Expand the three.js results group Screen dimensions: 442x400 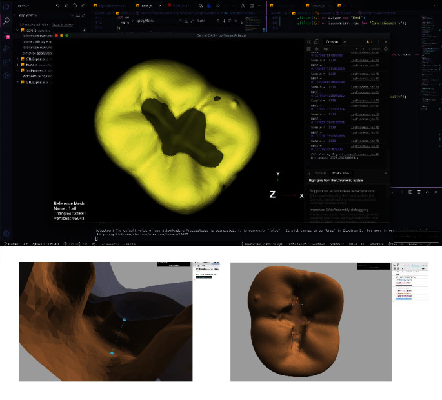pyautogui.click(x=18, y=65)
